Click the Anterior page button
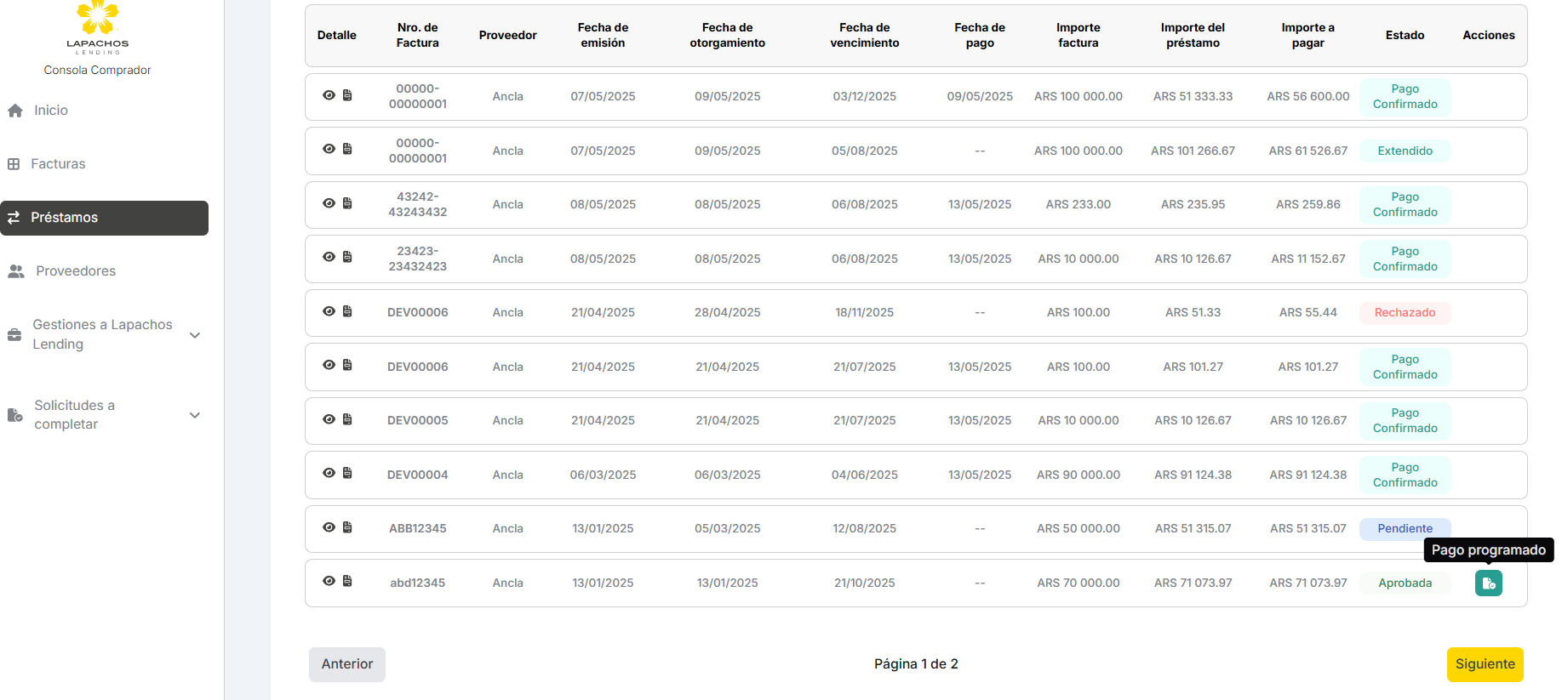 (x=346, y=664)
